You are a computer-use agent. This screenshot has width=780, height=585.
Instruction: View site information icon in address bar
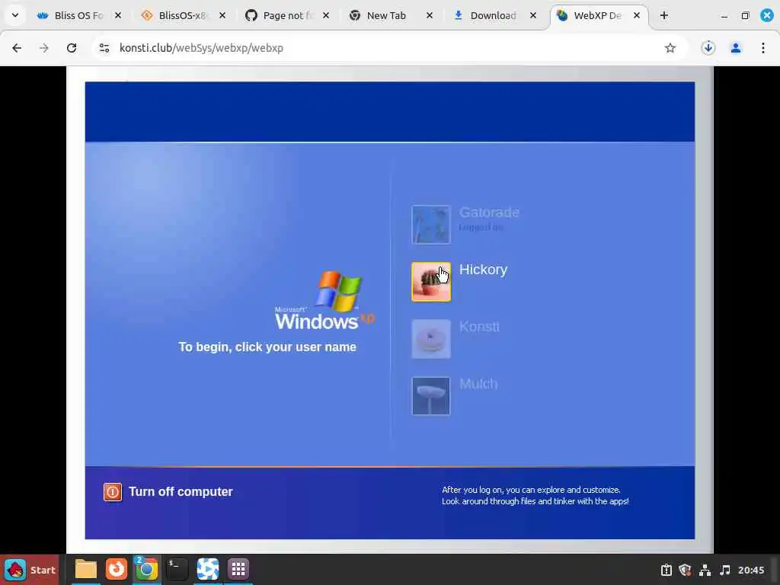coord(104,48)
